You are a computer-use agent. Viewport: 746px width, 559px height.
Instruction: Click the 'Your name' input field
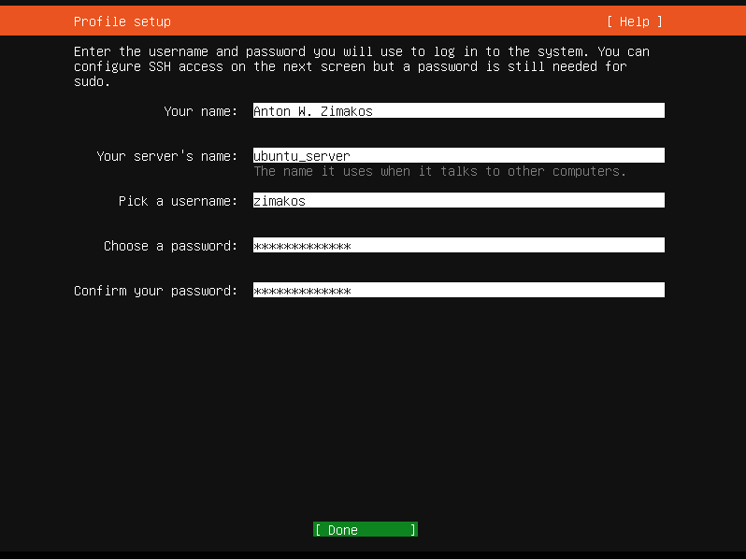[x=458, y=111]
